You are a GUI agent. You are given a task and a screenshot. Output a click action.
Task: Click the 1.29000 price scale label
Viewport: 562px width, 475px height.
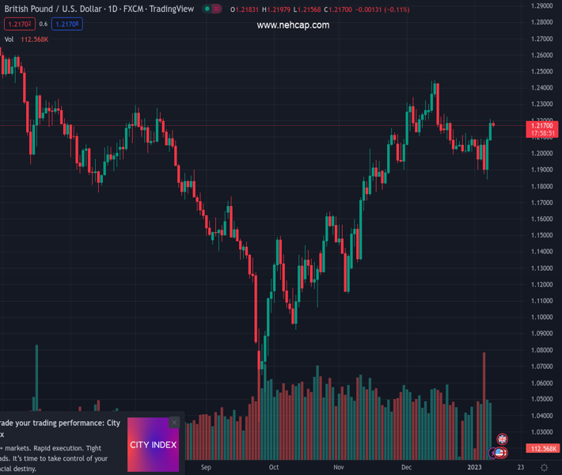click(x=542, y=6)
